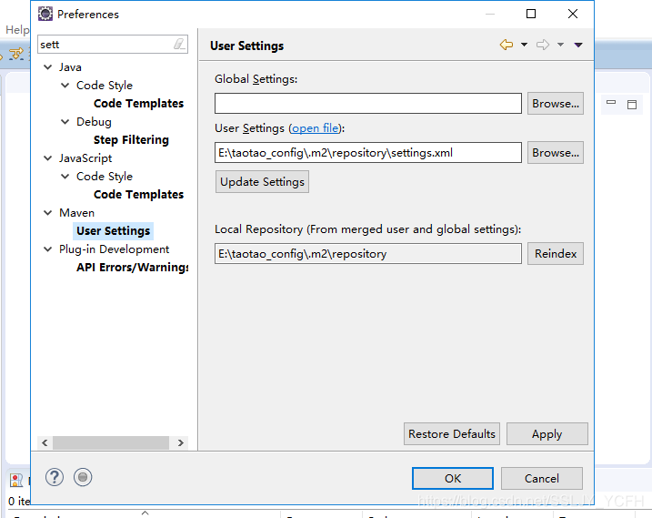Image resolution: width=652 pixels, height=518 pixels.
Task: Click the Global Settings path field
Action: pos(368,103)
